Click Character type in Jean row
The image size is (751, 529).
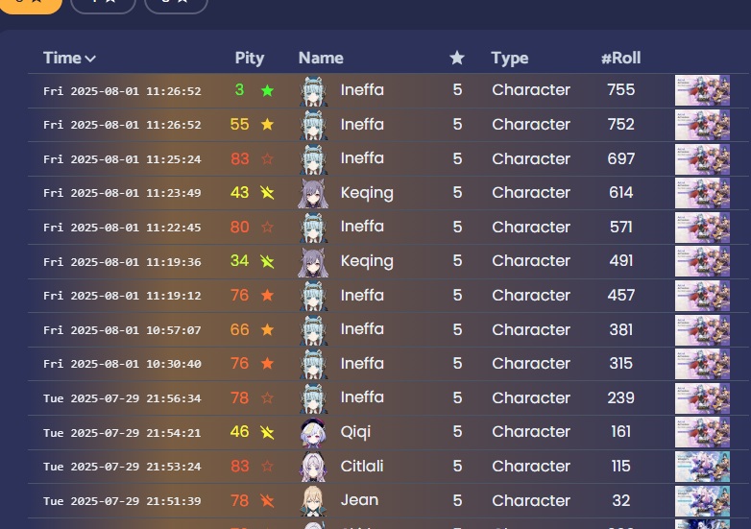531,500
